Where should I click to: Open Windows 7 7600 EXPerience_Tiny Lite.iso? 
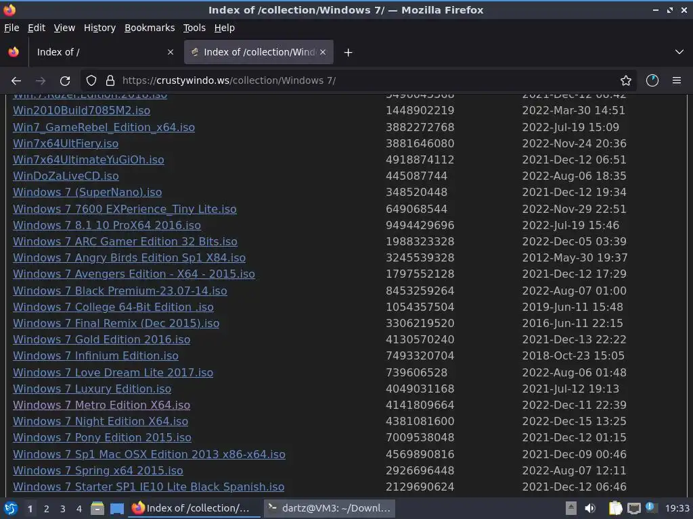125,209
